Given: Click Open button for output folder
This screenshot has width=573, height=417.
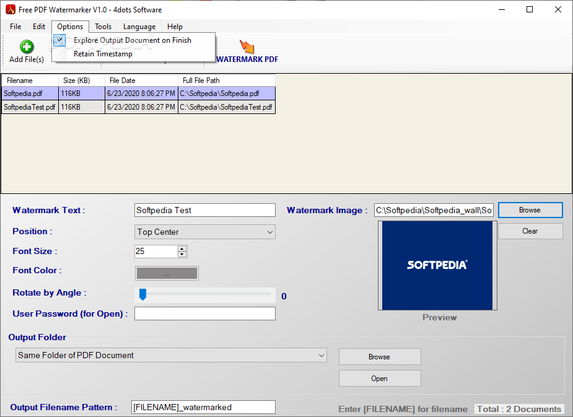Looking at the screenshot, I should pos(380,379).
